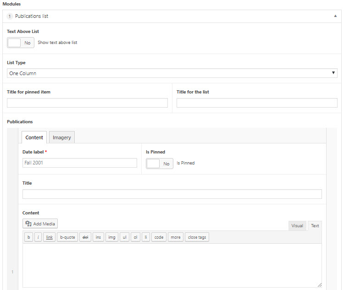Collapse the Publications list module arrow
The height and width of the screenshot is (290, 344).
(x=335, y=16)
